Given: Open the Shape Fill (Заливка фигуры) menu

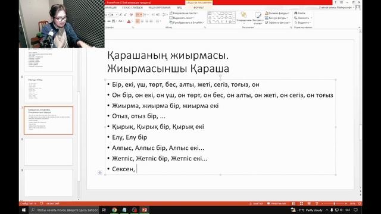Looking at the screenshot, I should (277, 13).
